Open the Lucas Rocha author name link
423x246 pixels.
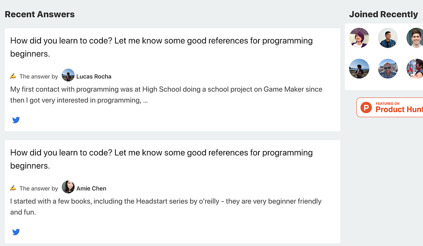pyautogui.click(x=94, y=76)
